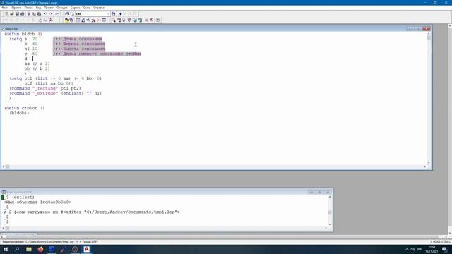Open the Справка menu
Viewport: 452px width, 254px height.
[x=99, y=8]
